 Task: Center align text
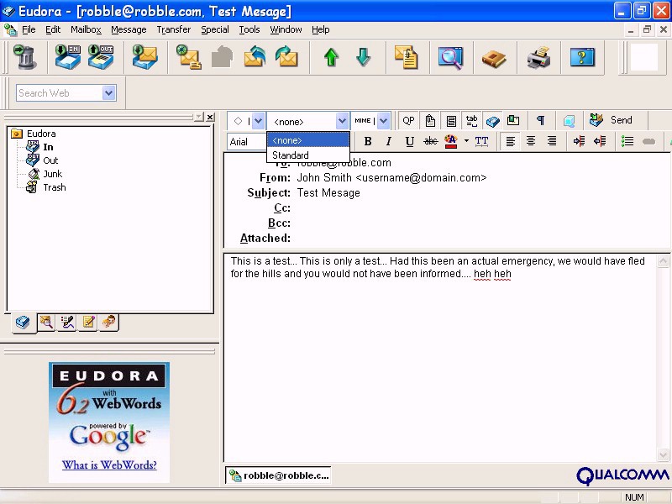coord(531,141)
